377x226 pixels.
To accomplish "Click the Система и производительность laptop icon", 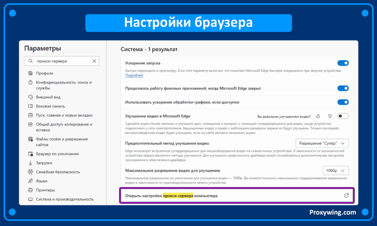I will [30, 199].
